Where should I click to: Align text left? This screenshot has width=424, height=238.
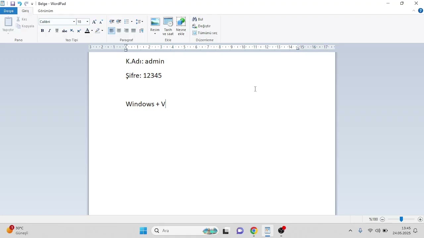112,31
